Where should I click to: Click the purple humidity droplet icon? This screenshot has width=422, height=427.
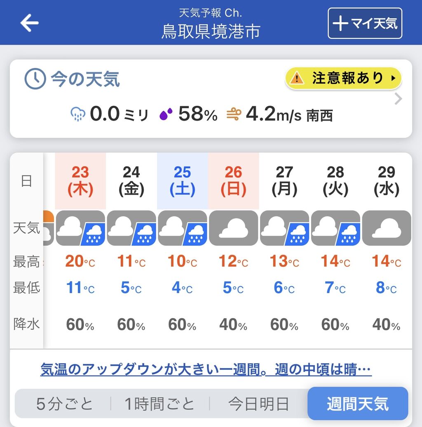[x=166, y=114]
